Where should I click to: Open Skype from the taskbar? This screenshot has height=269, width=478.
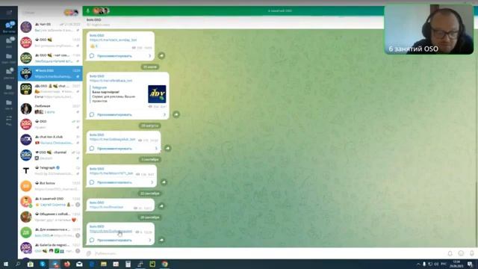point(43,264)
